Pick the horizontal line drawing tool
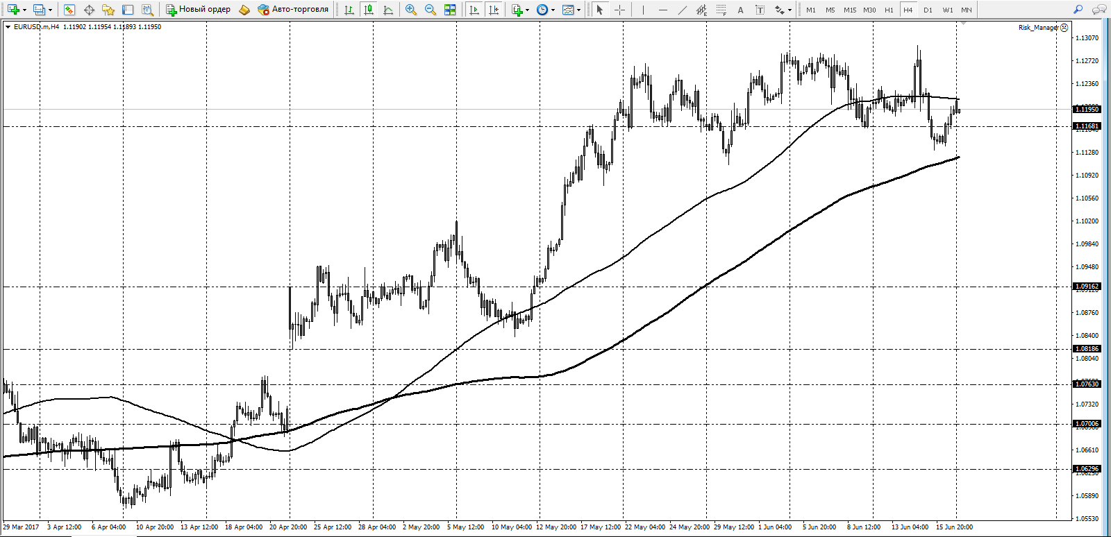This screenshot has height=537, width=1111. pos(662,10)
